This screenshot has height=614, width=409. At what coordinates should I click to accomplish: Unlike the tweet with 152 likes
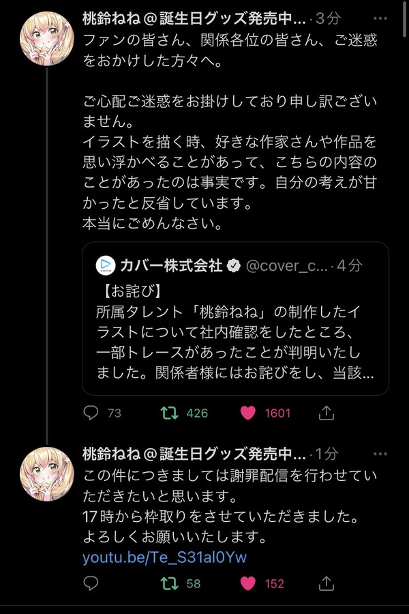tap(247, 583)
